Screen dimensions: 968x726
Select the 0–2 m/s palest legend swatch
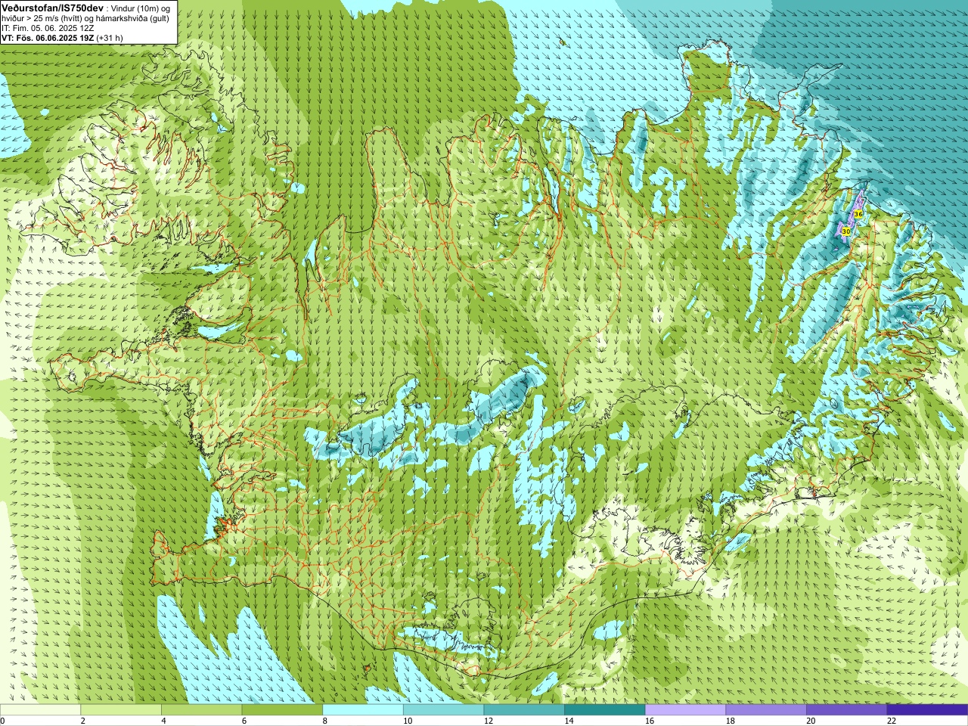tap(40, 710)
